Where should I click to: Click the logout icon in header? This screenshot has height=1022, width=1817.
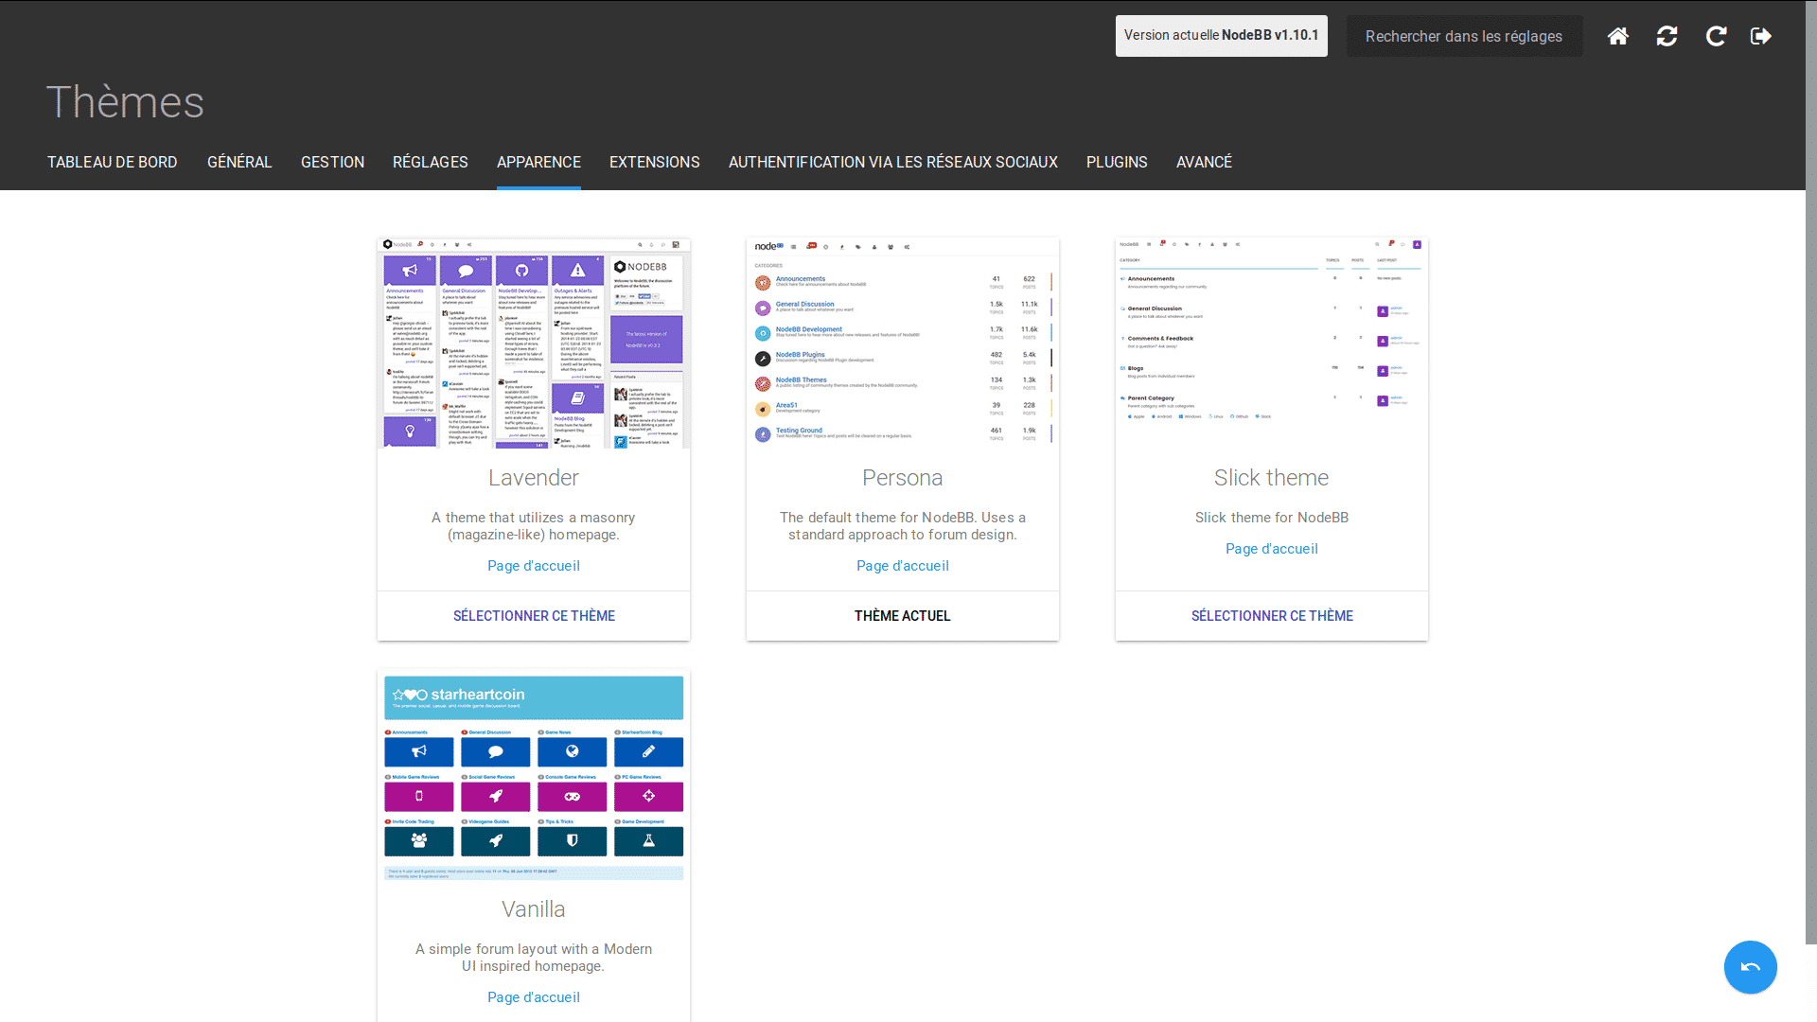tap(1761, 36)
